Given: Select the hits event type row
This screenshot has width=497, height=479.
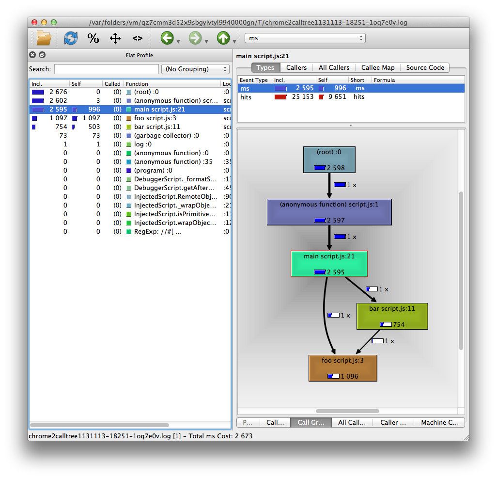Looking at the screenshot, I should 351,97.
